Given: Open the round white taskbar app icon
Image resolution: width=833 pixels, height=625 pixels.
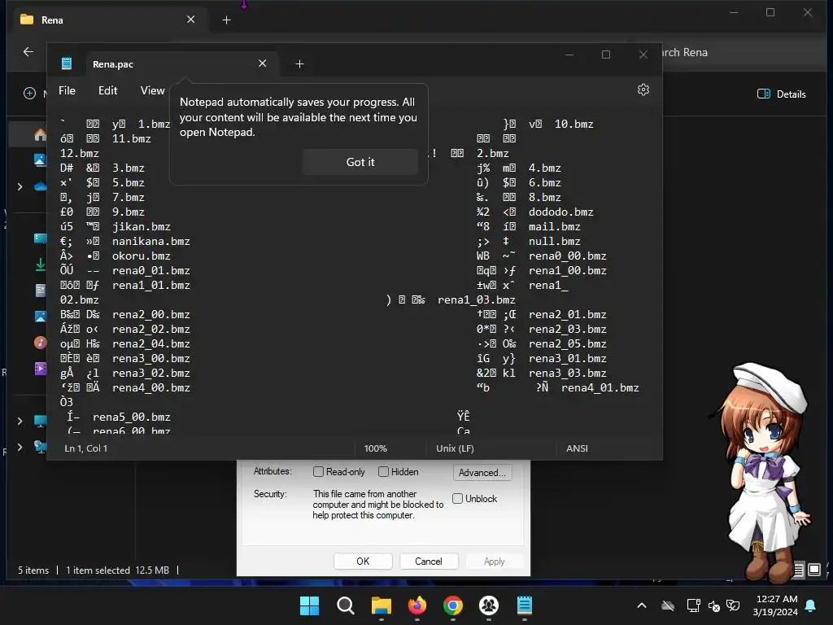Looking at the screenshot, I should coord(488,605).
